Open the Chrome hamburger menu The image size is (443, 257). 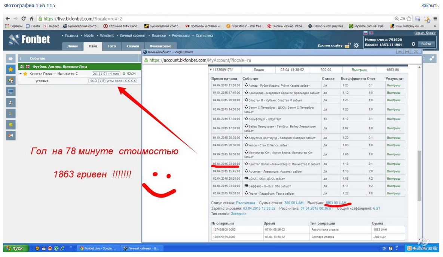tap(436, 19)
